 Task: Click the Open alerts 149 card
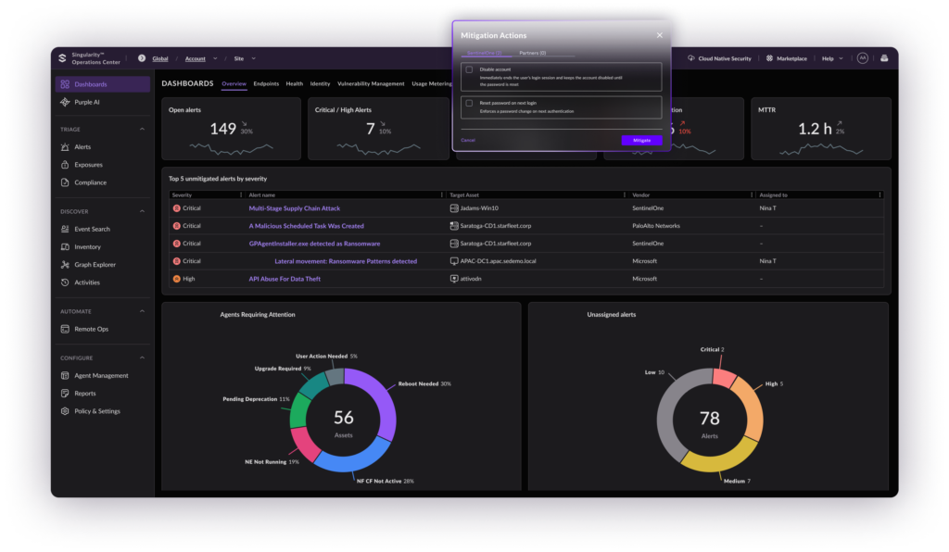click(x=231, y=129)
